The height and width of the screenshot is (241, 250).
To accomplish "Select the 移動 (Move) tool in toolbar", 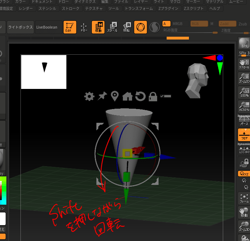I will (x=98, y=27).
